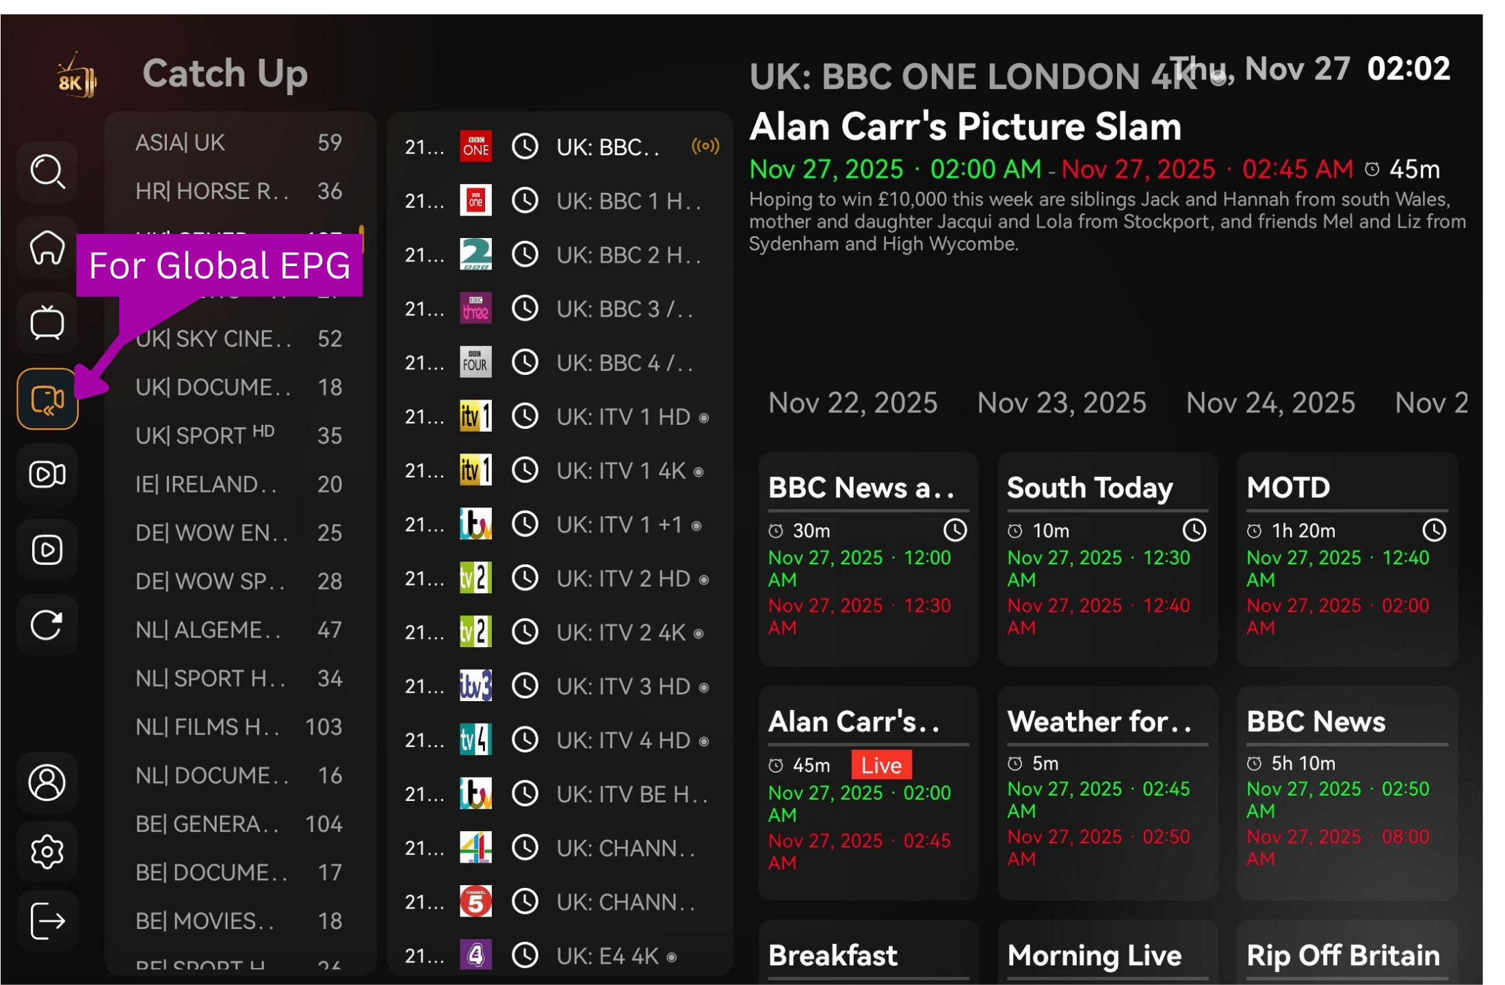The height and width of the screenshot is (985, 1505).
Task: Open the MOTD programme card
Action: pyautogui.click(x=1346, y=559)
